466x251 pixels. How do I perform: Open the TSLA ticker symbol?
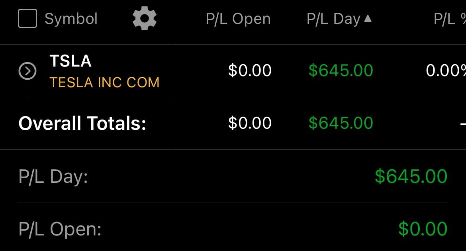point(70,61)
